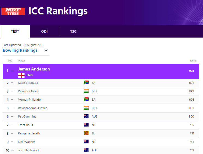Click New Zealand flag in Trent Boult row
Screen dimensions: 203x154
86,125
